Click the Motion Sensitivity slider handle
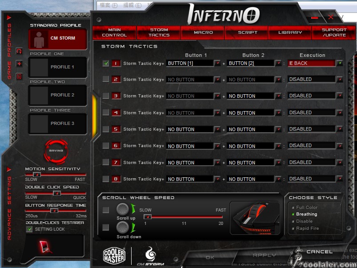This screenshot has height=268, width=357. [36, 174]
